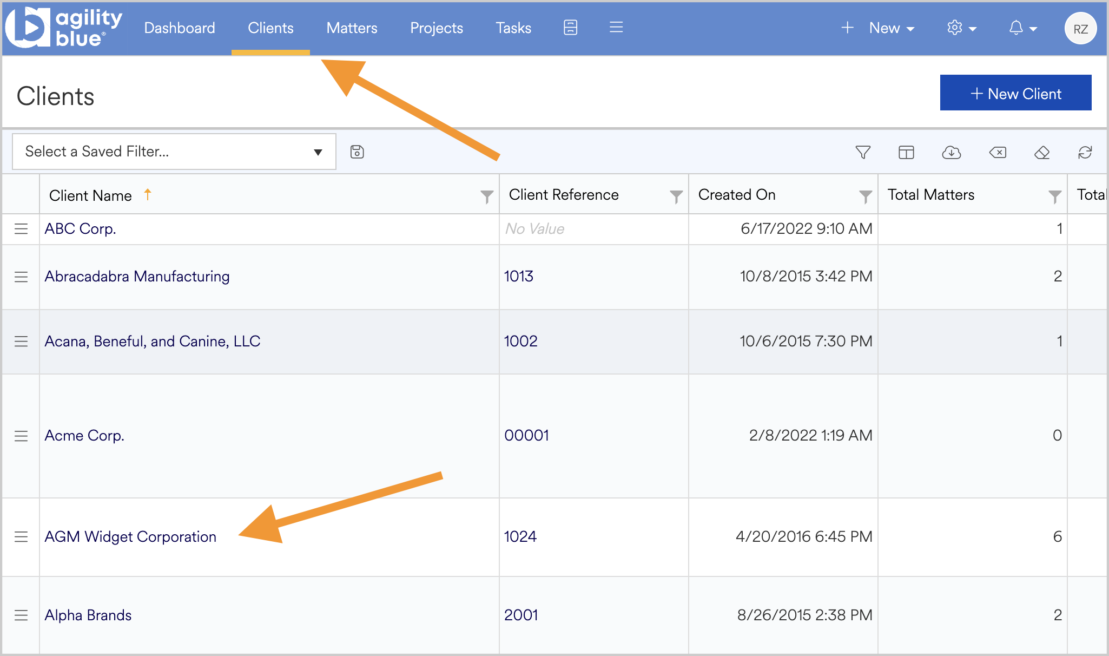Open row menu for AGM Widget Corporation
The height and width of the screenshot is (656, 1109).
(21, 537)
